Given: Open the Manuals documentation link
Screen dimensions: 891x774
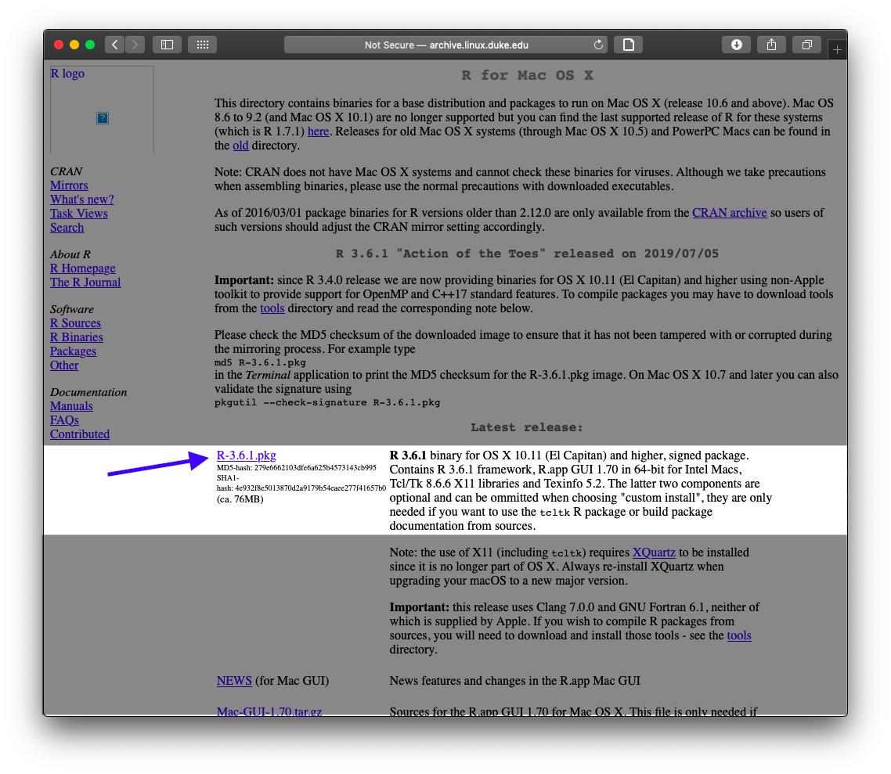Looking at the screenshot, I should click(x=71, y=406).
